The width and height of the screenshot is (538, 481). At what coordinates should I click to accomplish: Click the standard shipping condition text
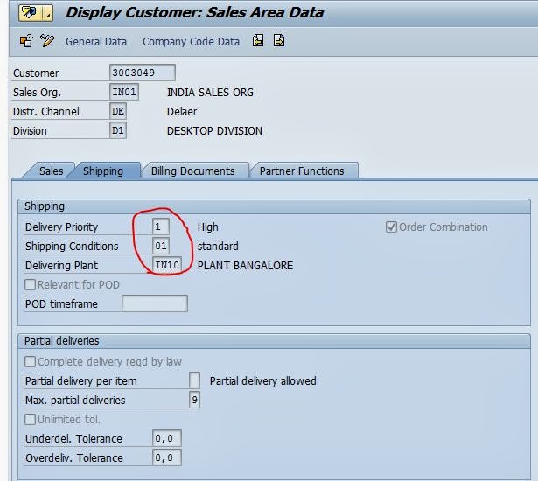coord(218,246)
